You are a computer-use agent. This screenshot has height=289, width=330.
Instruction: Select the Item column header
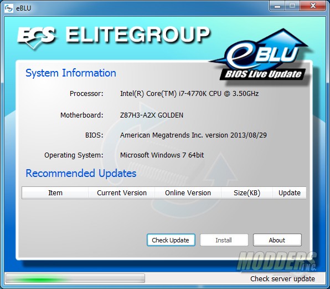[55, 192]
